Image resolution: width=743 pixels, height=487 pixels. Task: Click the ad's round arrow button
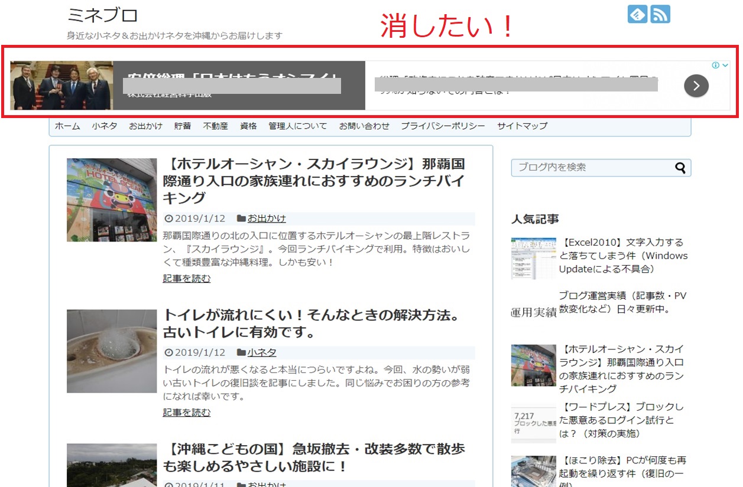click(x=696, y=86)
